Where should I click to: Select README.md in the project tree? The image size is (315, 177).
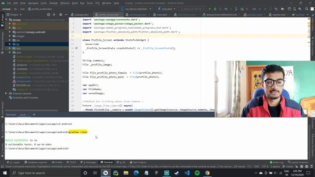pos(23,85)
